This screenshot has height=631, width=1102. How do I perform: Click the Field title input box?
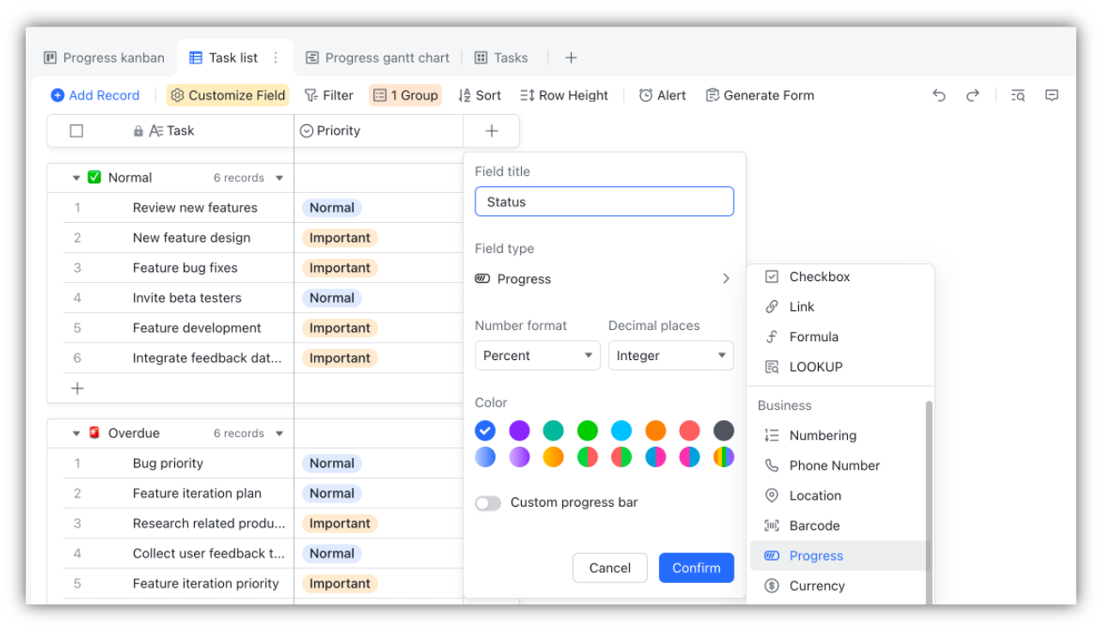tap(604, 201)
